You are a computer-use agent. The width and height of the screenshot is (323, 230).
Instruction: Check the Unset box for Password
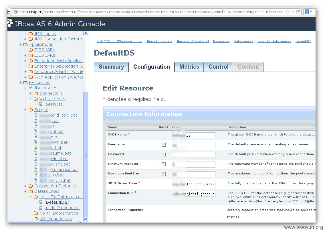pyautogui.click(x=164, y=154)
